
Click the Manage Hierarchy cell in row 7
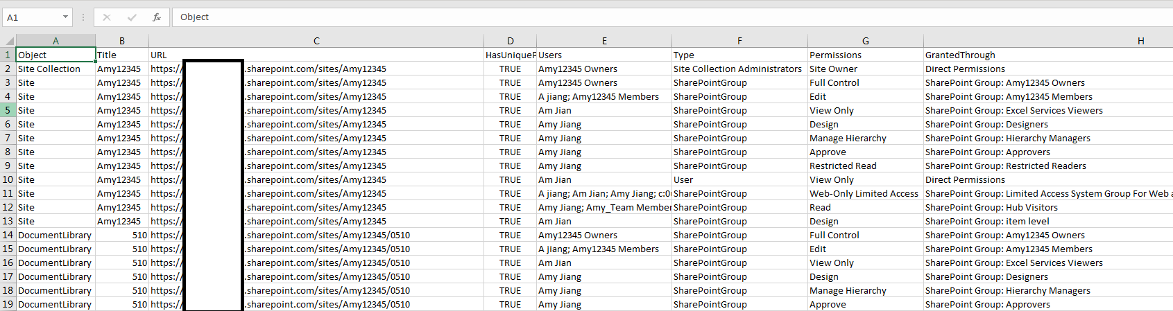866,138
